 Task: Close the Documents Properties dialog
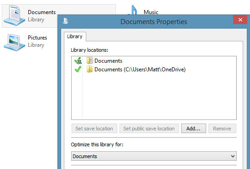click(x=240, y=20)
